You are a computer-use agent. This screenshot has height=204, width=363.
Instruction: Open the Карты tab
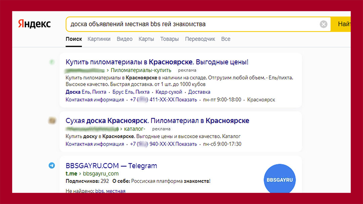click(146, 39)
